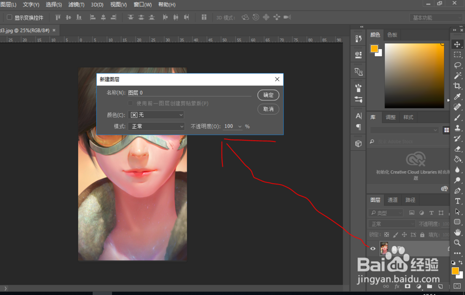Select the Horizontal Type tool
The height and width of the screenshot is (295, 465).
457,201
